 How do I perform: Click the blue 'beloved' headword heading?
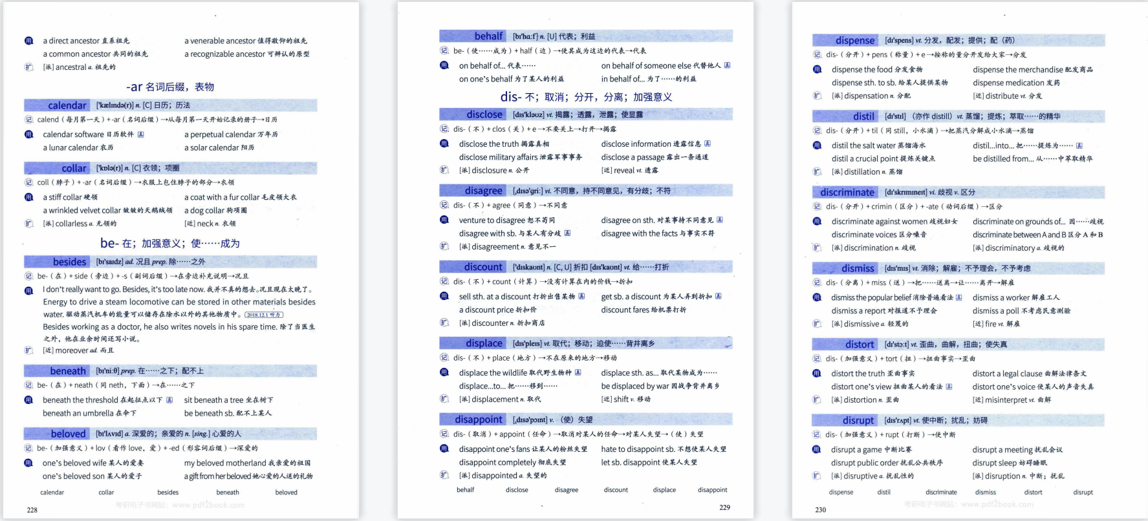(x=68, y=434)
